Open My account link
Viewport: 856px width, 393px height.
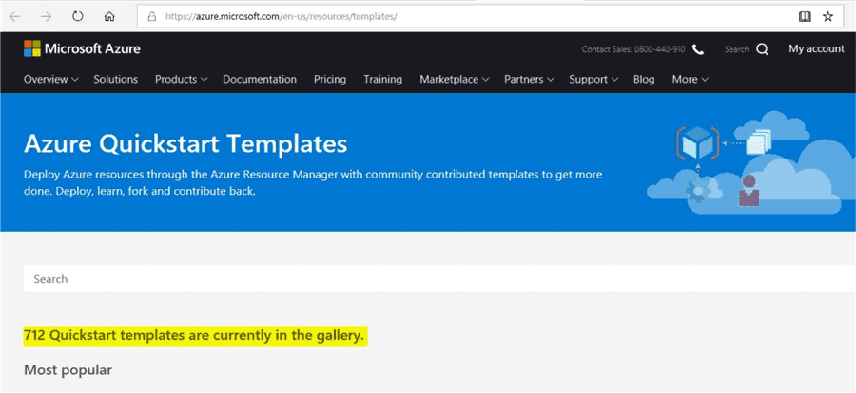(816, 49)
